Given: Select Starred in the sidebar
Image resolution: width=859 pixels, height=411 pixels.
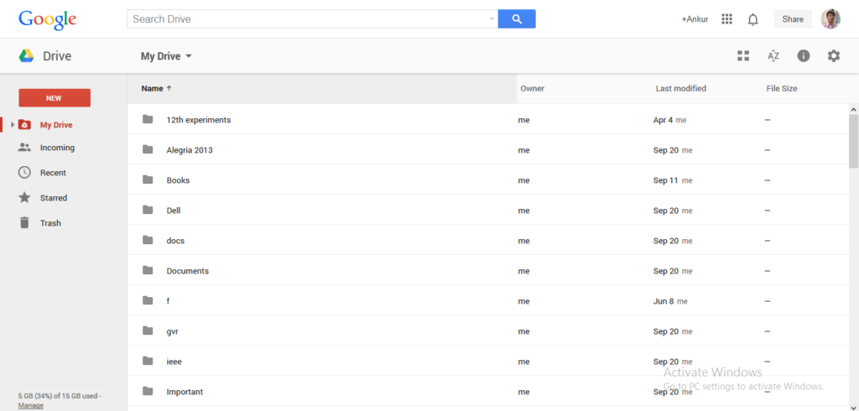Looking at the screenshot, I should [x=54, y=198].
